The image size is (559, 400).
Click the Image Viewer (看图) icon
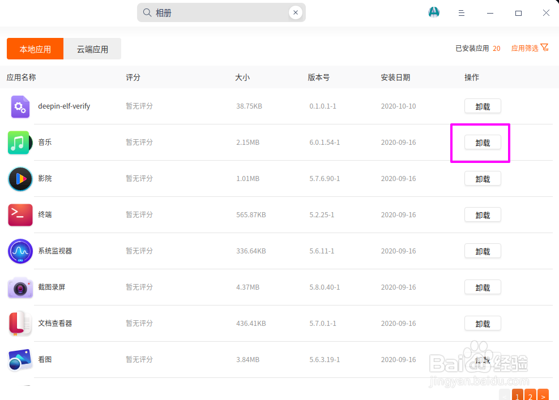point(20,360)
